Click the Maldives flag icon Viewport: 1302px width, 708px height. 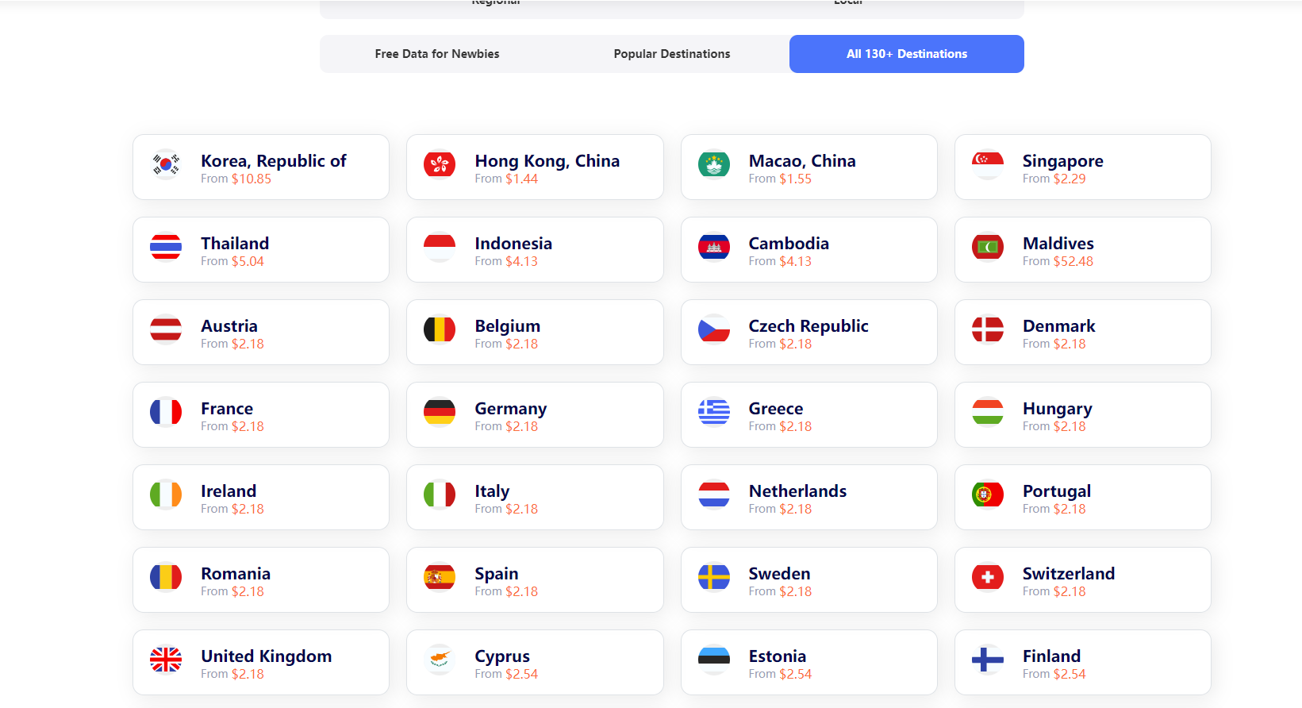[x=988, y=248]
